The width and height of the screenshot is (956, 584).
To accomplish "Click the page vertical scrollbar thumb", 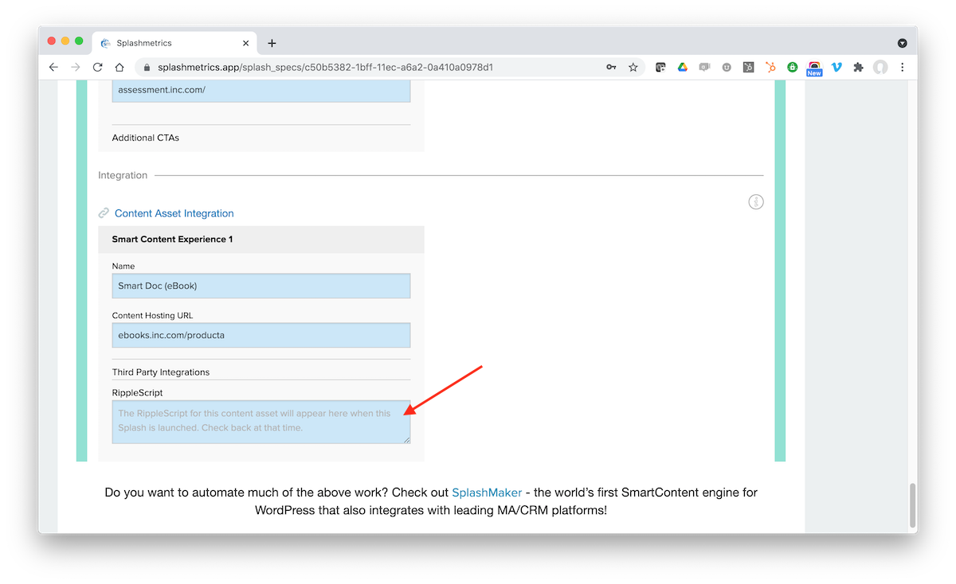I will pos(911,505).
